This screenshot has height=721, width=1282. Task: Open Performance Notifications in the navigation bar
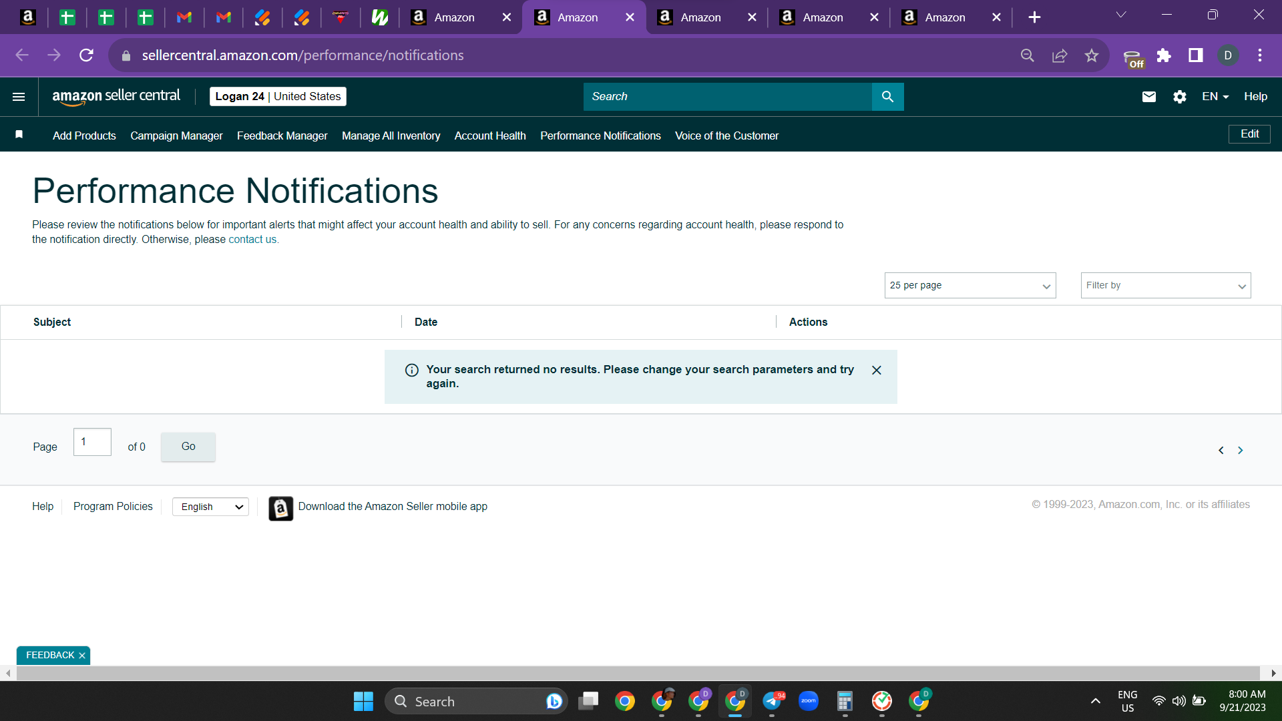[x=600, y=136]
